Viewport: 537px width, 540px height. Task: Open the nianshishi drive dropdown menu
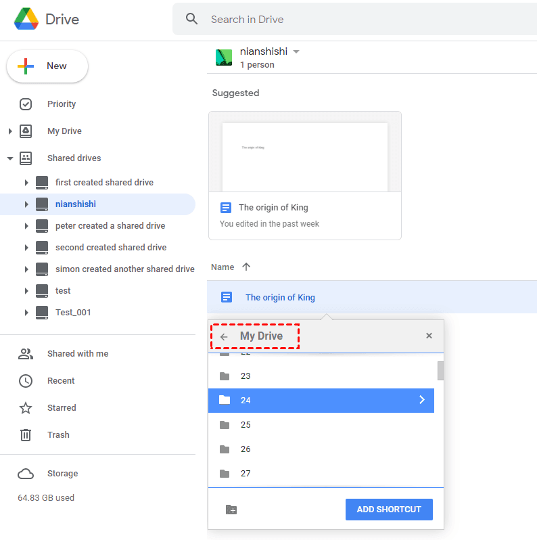[296, 52]
